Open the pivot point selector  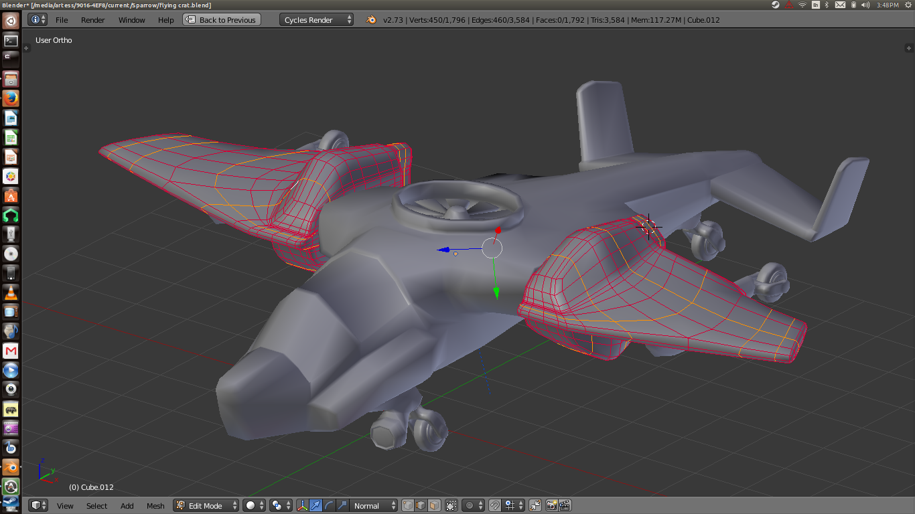tap(281, 506)
